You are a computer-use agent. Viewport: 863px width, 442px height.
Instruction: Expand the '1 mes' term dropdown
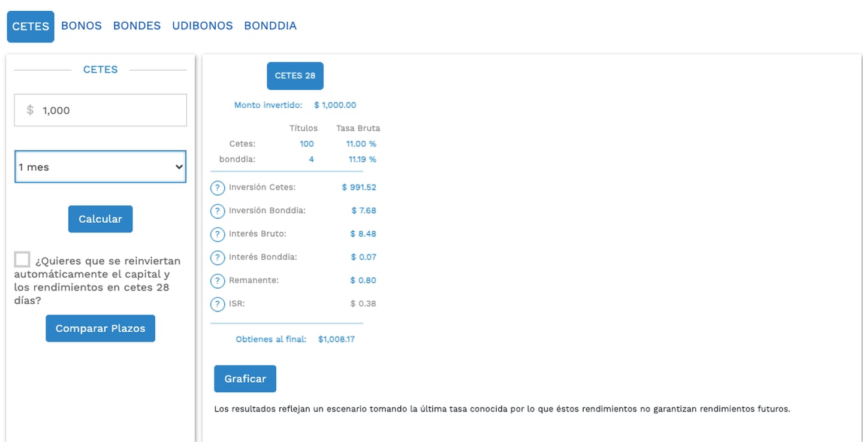(100, 167)
